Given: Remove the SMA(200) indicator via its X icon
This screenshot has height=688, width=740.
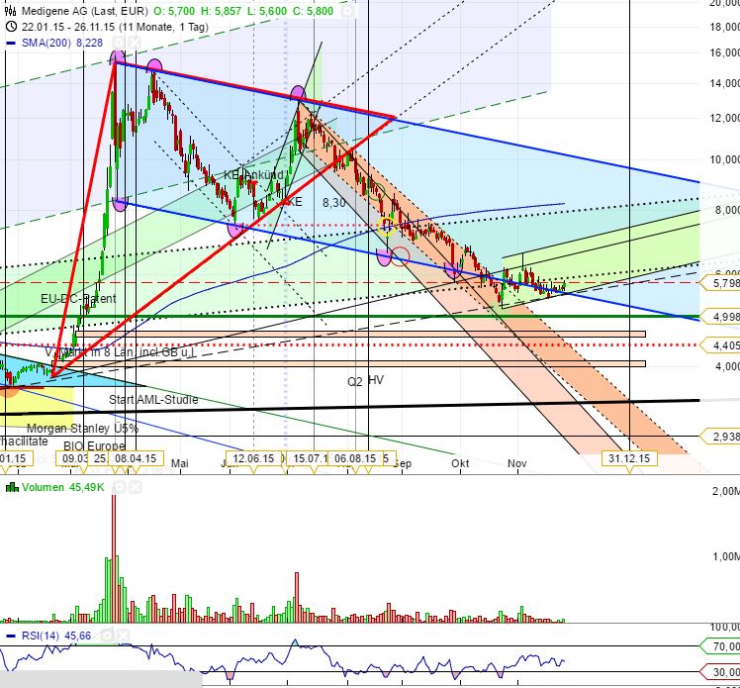Looking at the screenshot, I should coord(135,43).
